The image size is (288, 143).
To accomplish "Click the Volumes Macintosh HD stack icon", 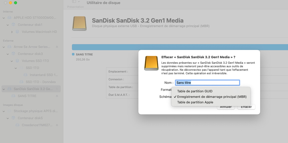I will click(x=17, y=32).
